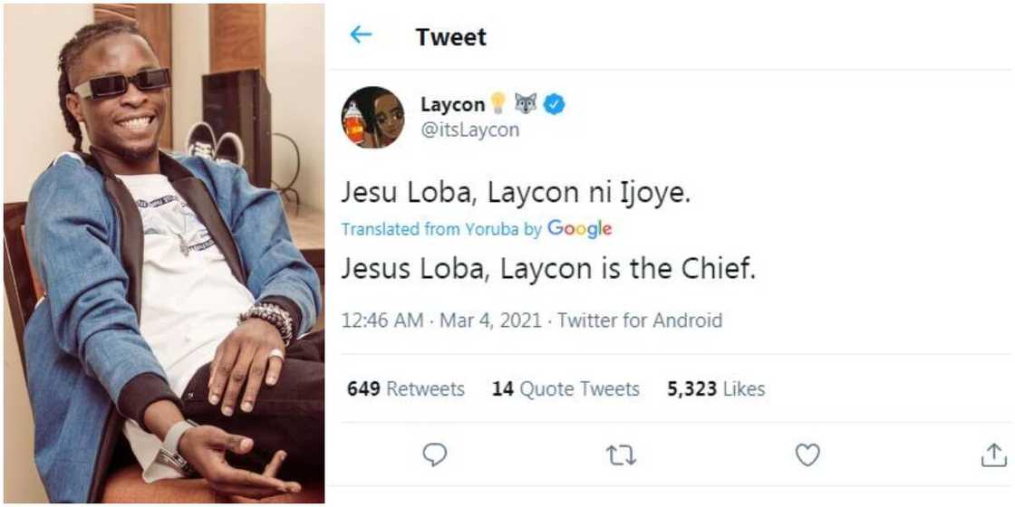Click the Laycon display name
Viewport: 1015px width, 507px height.
point(452,105)
